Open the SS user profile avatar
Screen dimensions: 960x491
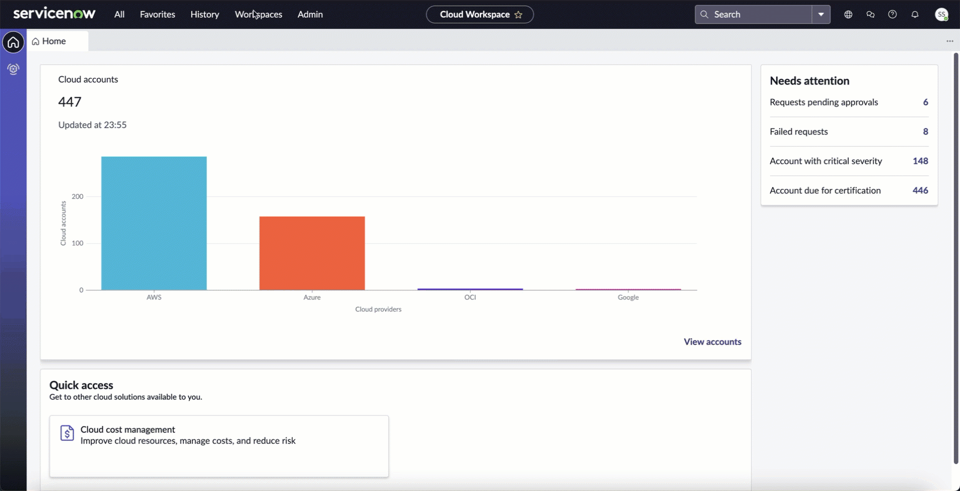click(942, 14)
